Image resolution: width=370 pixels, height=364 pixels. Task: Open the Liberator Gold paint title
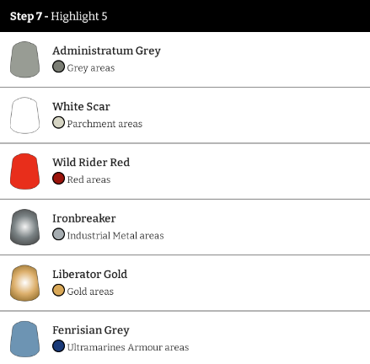[x=90, y=274]
